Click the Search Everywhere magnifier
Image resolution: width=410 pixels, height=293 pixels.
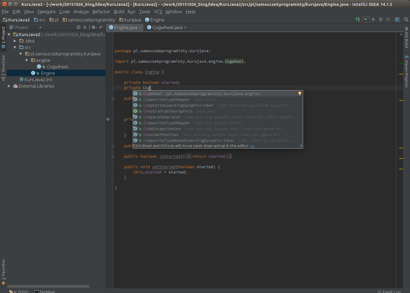[406, 19]
